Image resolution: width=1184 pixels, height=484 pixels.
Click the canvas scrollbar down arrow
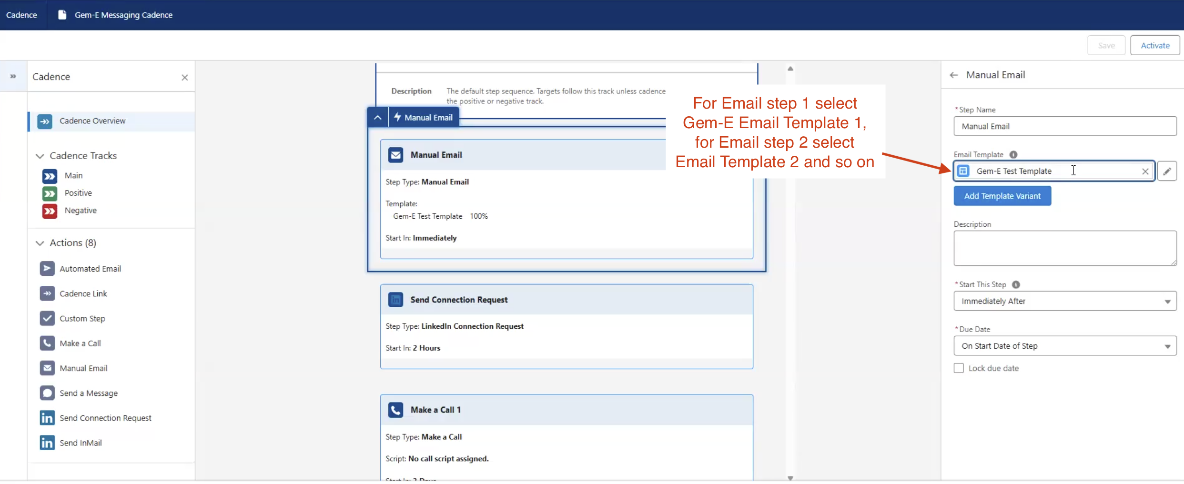[790, 478]
